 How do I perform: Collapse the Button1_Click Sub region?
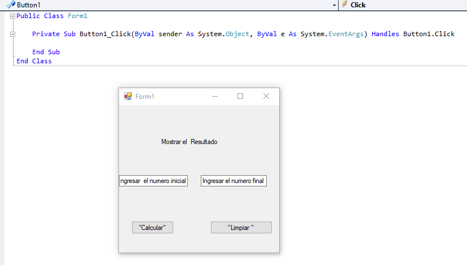pyautogui.click(x=12, y=34)
